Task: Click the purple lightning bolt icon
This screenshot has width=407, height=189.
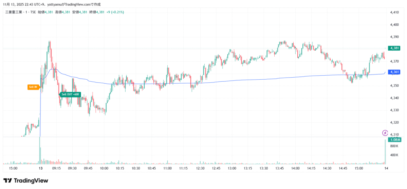Action: (385, 132)
